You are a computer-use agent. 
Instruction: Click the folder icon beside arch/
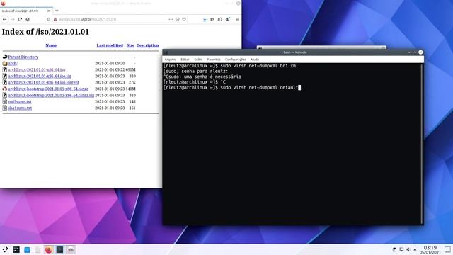pyautogui.click(x=5, y=63)
